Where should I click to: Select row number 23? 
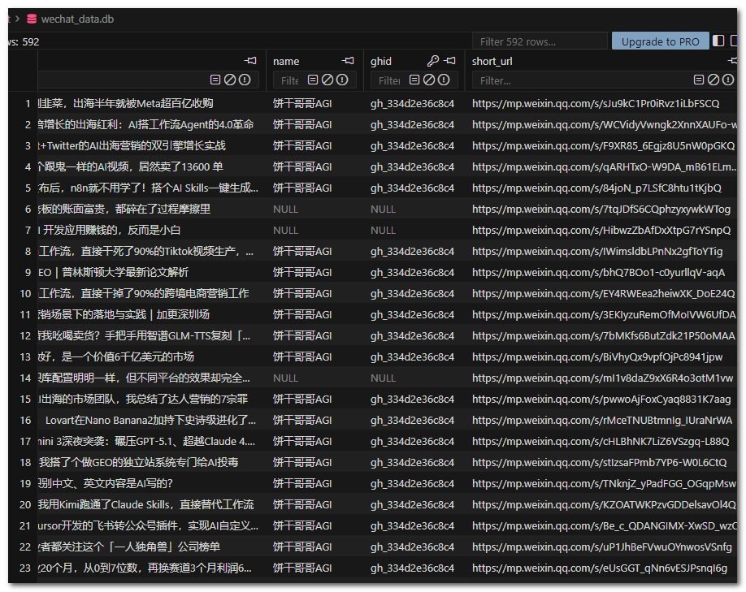tap(25, 568)
